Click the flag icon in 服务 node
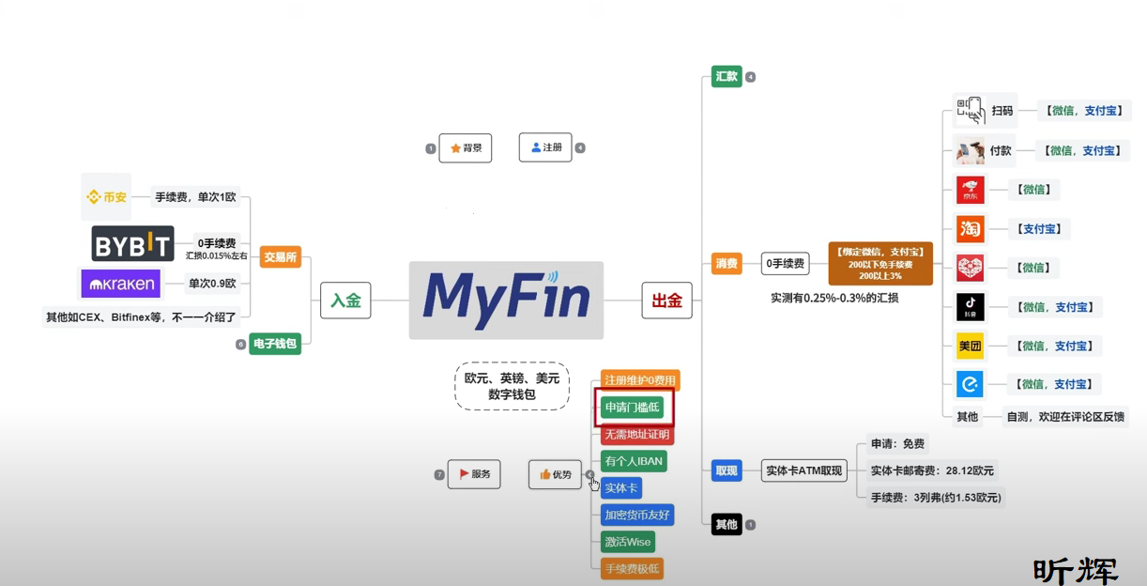Screen dimensions: 1147x586 coord(464,474)
